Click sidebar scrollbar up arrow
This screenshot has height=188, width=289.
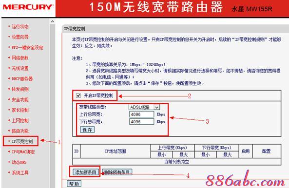click(x=53, y=21)
